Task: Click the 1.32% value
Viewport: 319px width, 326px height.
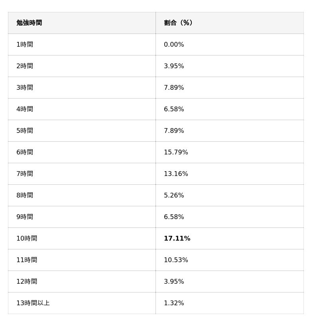Action: coord(174,303)
